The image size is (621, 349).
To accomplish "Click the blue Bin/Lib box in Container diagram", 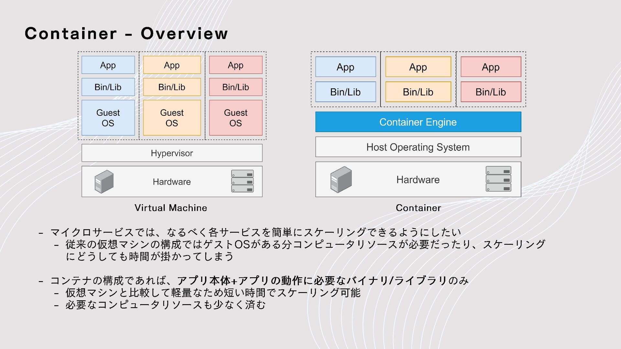I will pos(345,92).
